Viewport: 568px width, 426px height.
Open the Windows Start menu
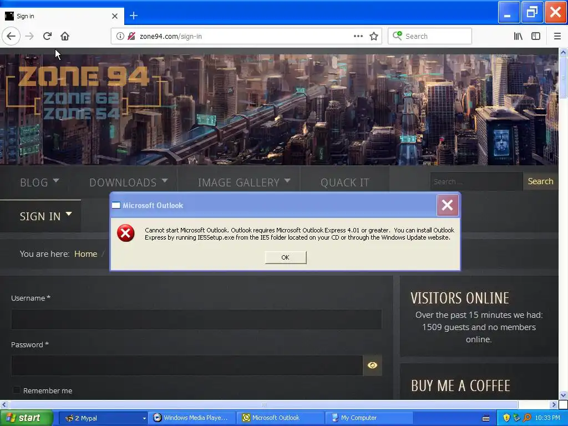(x=27, y=418)
